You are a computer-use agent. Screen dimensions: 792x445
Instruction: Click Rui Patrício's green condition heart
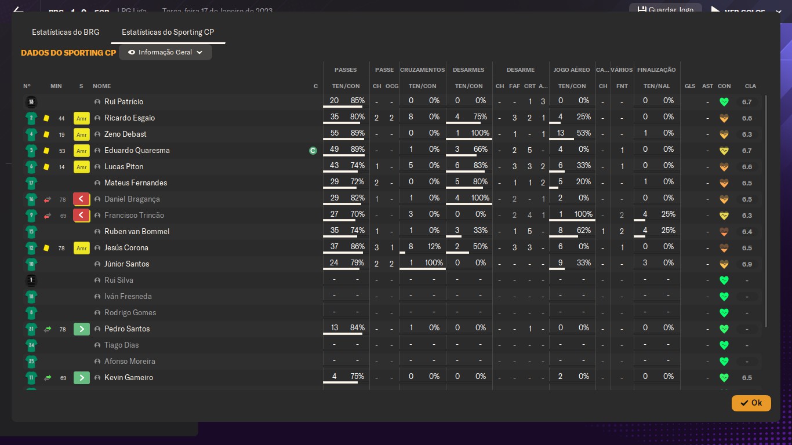pos(724,102)
